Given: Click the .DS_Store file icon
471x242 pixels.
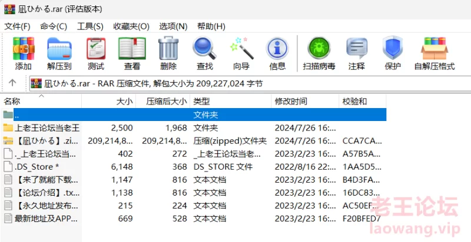Looking at the screenshot, I should 8,167.
